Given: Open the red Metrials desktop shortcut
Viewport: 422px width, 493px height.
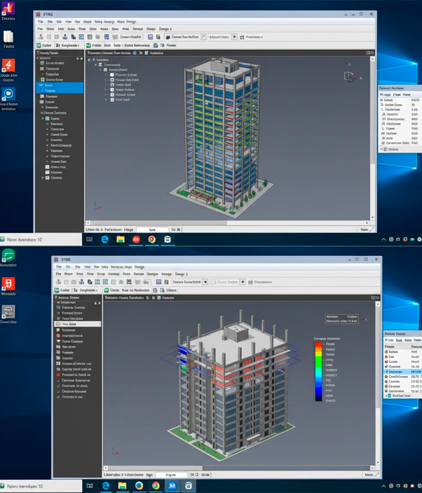Looking at the screenshot, I should [x=9, y=284].
